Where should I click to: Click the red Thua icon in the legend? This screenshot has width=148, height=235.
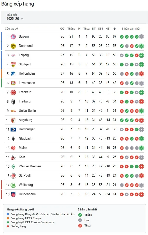point(80,225)
